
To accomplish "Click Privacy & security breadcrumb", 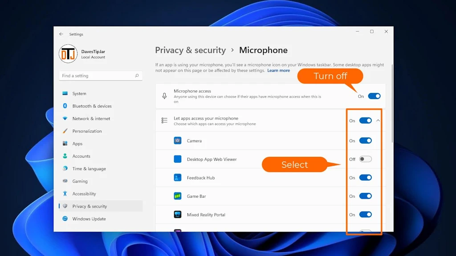I will click(x=191, y=50).
